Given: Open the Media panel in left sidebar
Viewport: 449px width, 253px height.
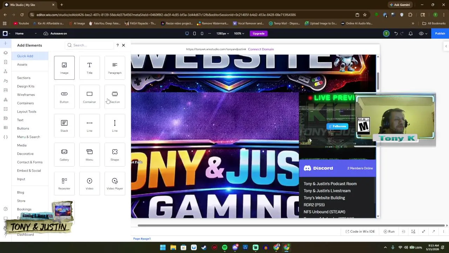Looking at the screenshot, I should tap(5, 90).
